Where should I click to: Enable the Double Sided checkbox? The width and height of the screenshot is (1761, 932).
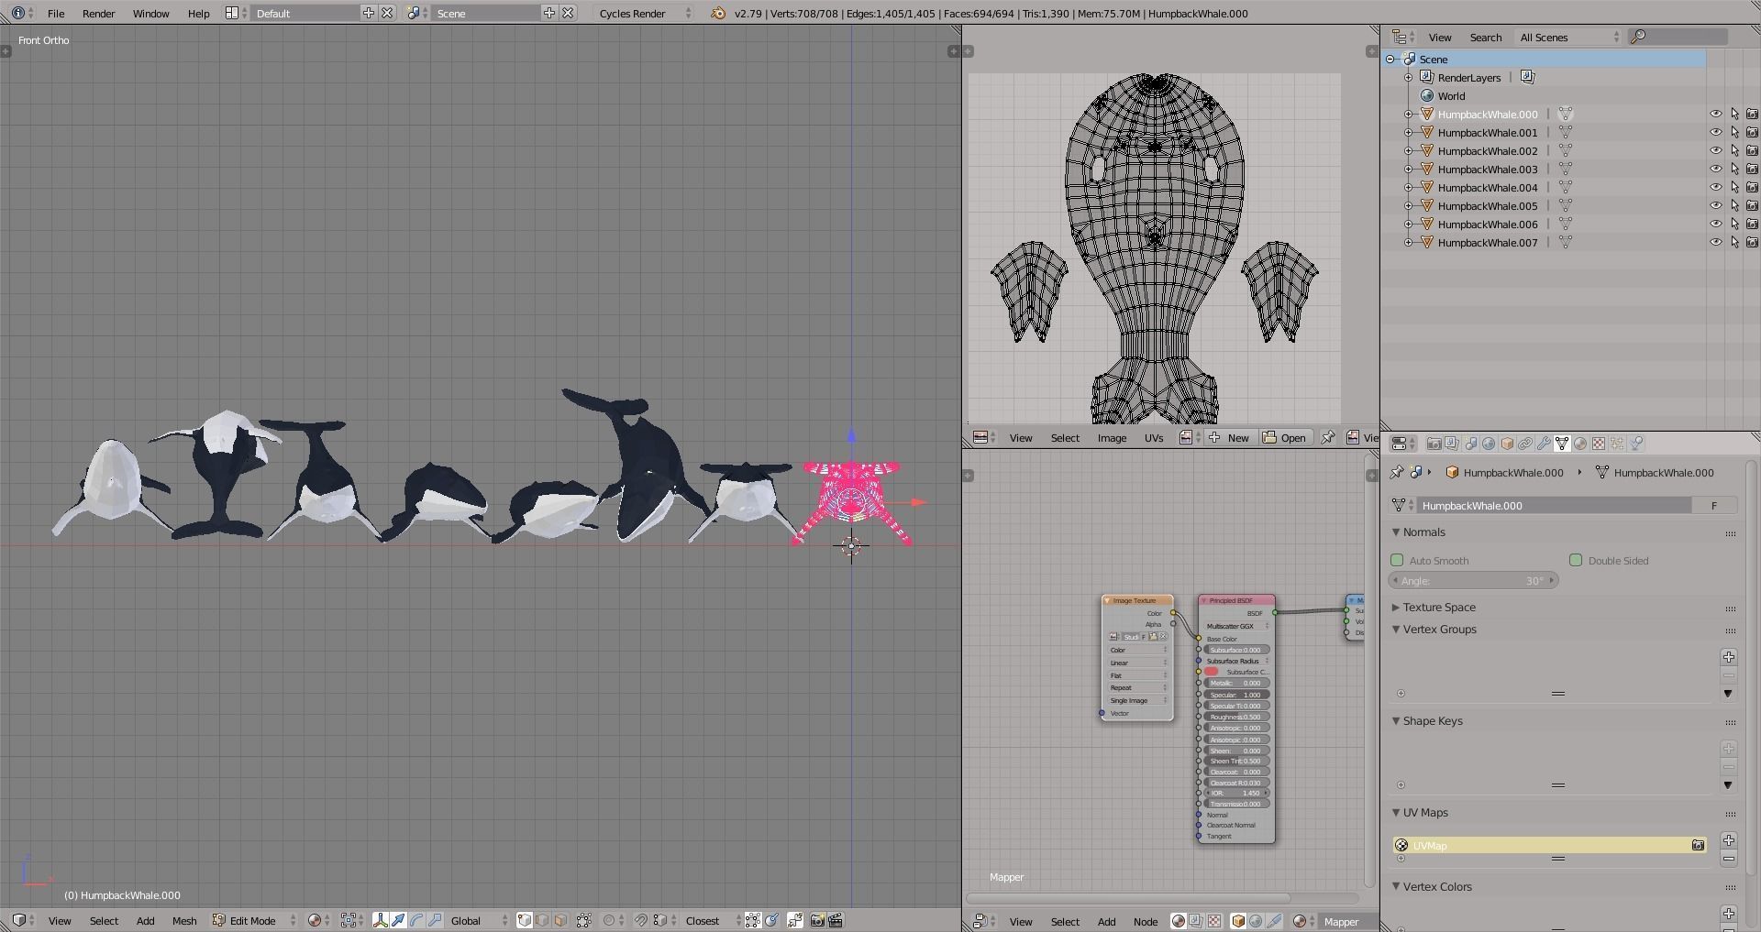click(1576, 560)
